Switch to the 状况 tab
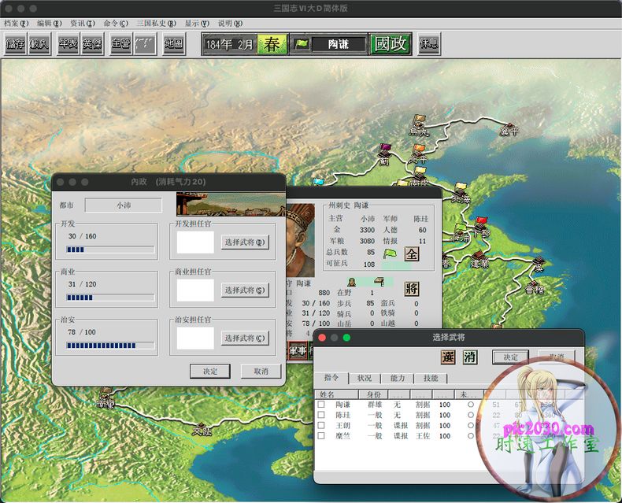This screenshot has height=503, width=622. click(365, 378)
